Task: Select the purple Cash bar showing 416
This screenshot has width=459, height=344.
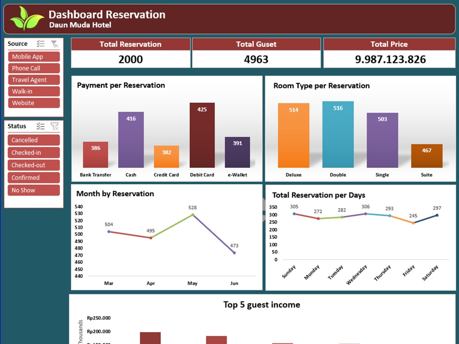Action: point(131,140)
